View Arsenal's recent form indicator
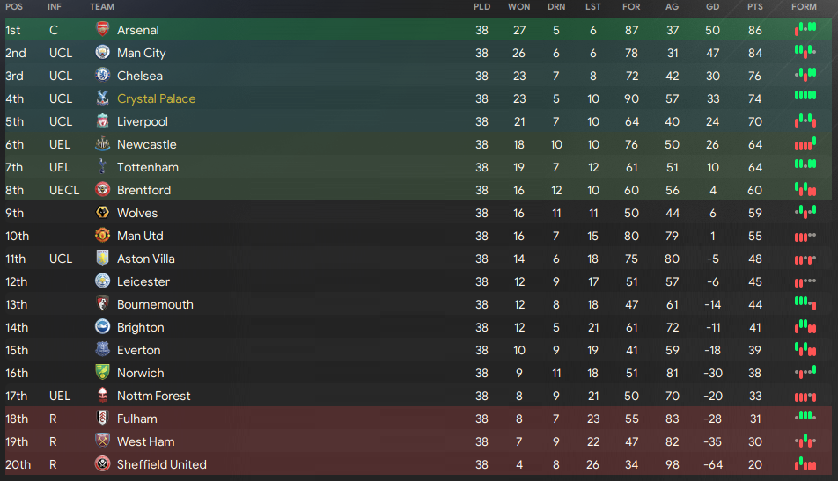 click(x=805, y=29)
